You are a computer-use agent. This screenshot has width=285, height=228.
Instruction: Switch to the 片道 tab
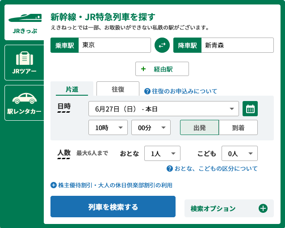[x=72, y=89]
